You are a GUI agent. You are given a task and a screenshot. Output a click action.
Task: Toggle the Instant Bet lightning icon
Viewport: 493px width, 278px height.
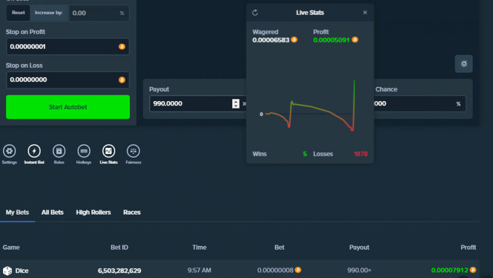(x=34, y=151)
